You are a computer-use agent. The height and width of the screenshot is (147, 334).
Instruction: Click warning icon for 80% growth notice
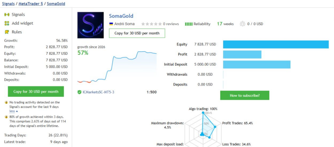pyautogui.click(x=6, y=117)
